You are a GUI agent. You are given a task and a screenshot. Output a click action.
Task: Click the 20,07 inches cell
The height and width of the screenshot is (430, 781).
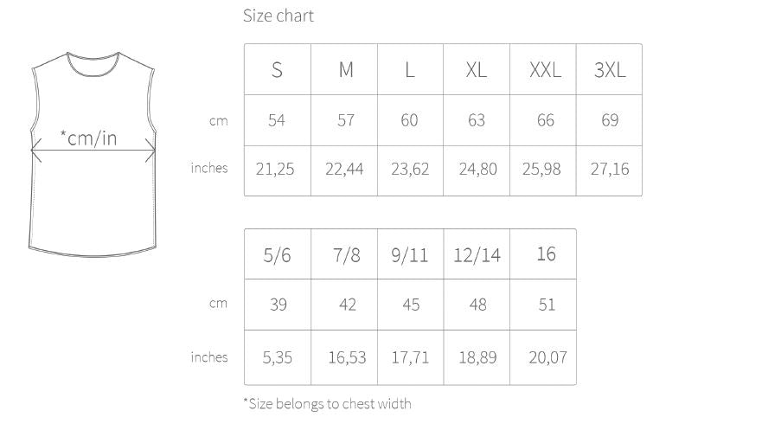coord(547,356)
